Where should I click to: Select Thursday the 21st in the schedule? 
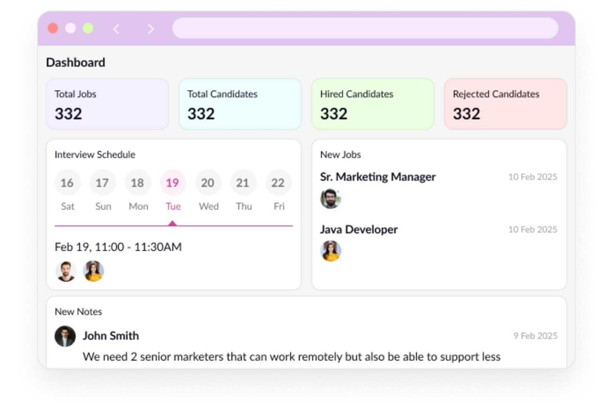(243, 182)
